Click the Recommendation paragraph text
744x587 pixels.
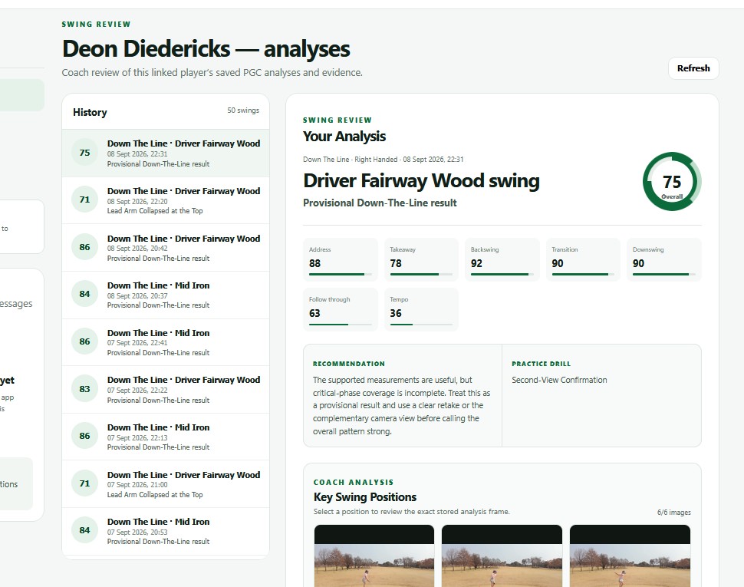pyautogui.click(x=401, y=406)
